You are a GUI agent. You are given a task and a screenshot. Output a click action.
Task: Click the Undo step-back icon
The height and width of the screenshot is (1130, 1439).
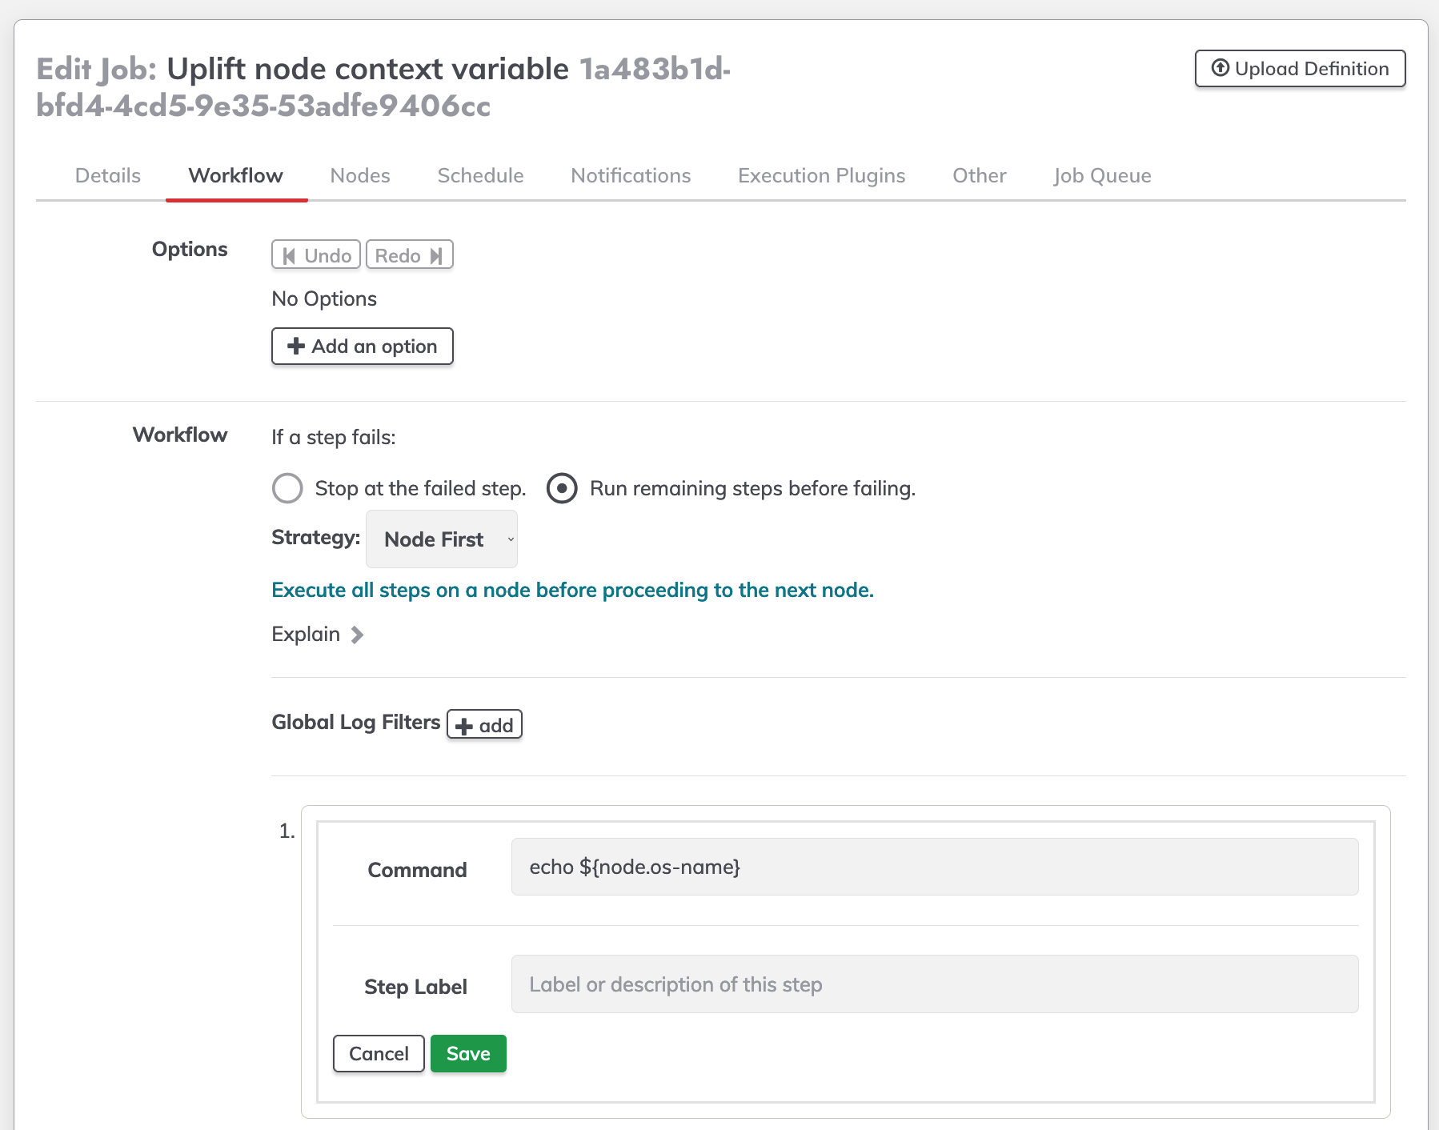[289, 256]
